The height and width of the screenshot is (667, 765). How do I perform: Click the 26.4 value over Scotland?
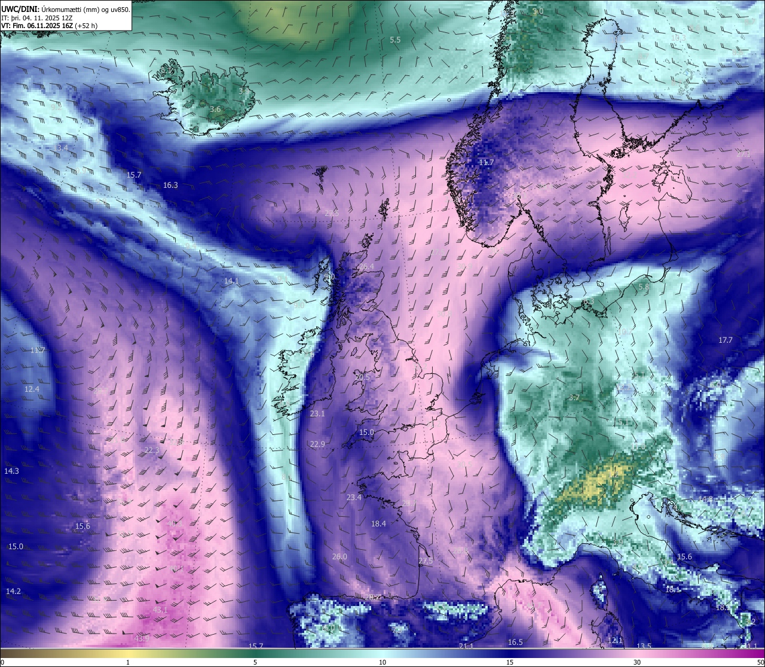click(366, 267)
